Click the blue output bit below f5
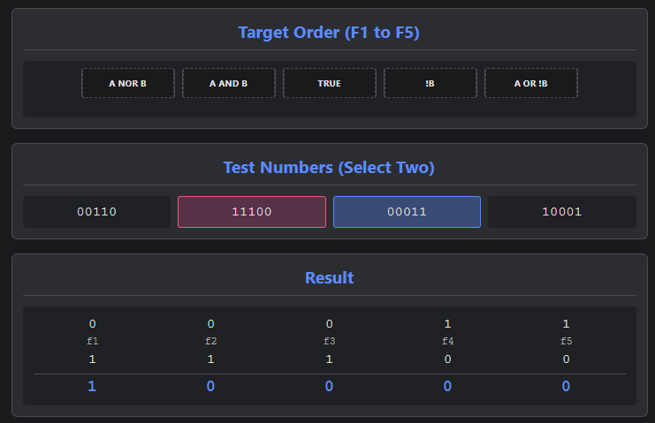 (566, 387)
